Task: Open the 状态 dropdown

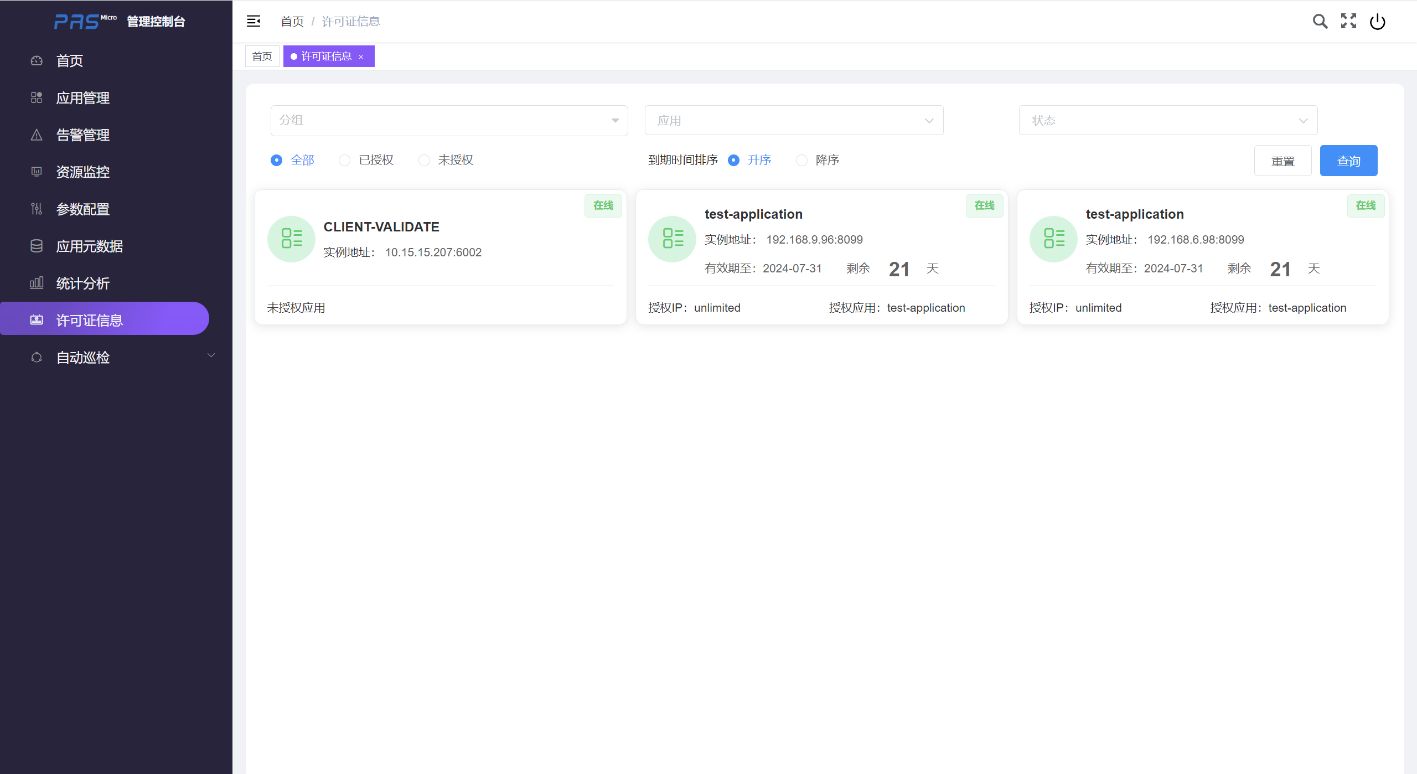Action: coord(1168,121)
